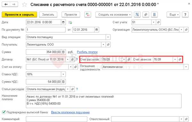192x122 pixels.
Task: Click into the Сумма 354 000,00 field
Action: tap(44, 52)
